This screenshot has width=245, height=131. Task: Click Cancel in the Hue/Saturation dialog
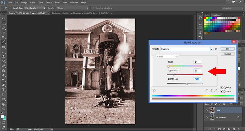(x=227, y=54)
